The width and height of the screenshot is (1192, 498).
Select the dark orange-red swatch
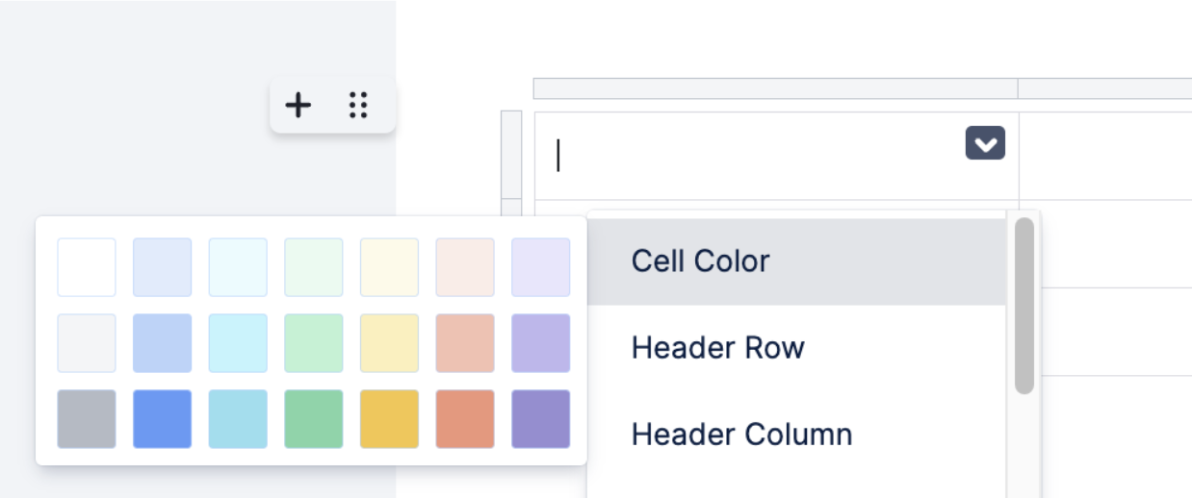click(465, 419)
